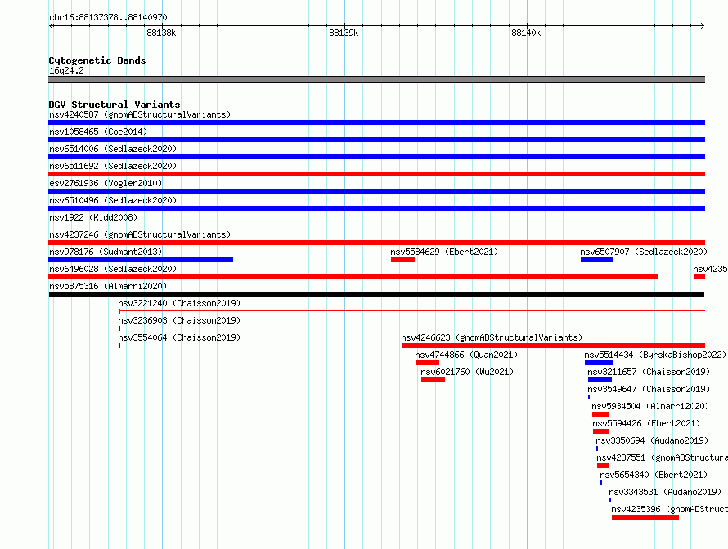Screen dimensions: 728x549
Task: Click blue bar under nsv3211657
Action: pyautogui.click(x=600, y=380)
